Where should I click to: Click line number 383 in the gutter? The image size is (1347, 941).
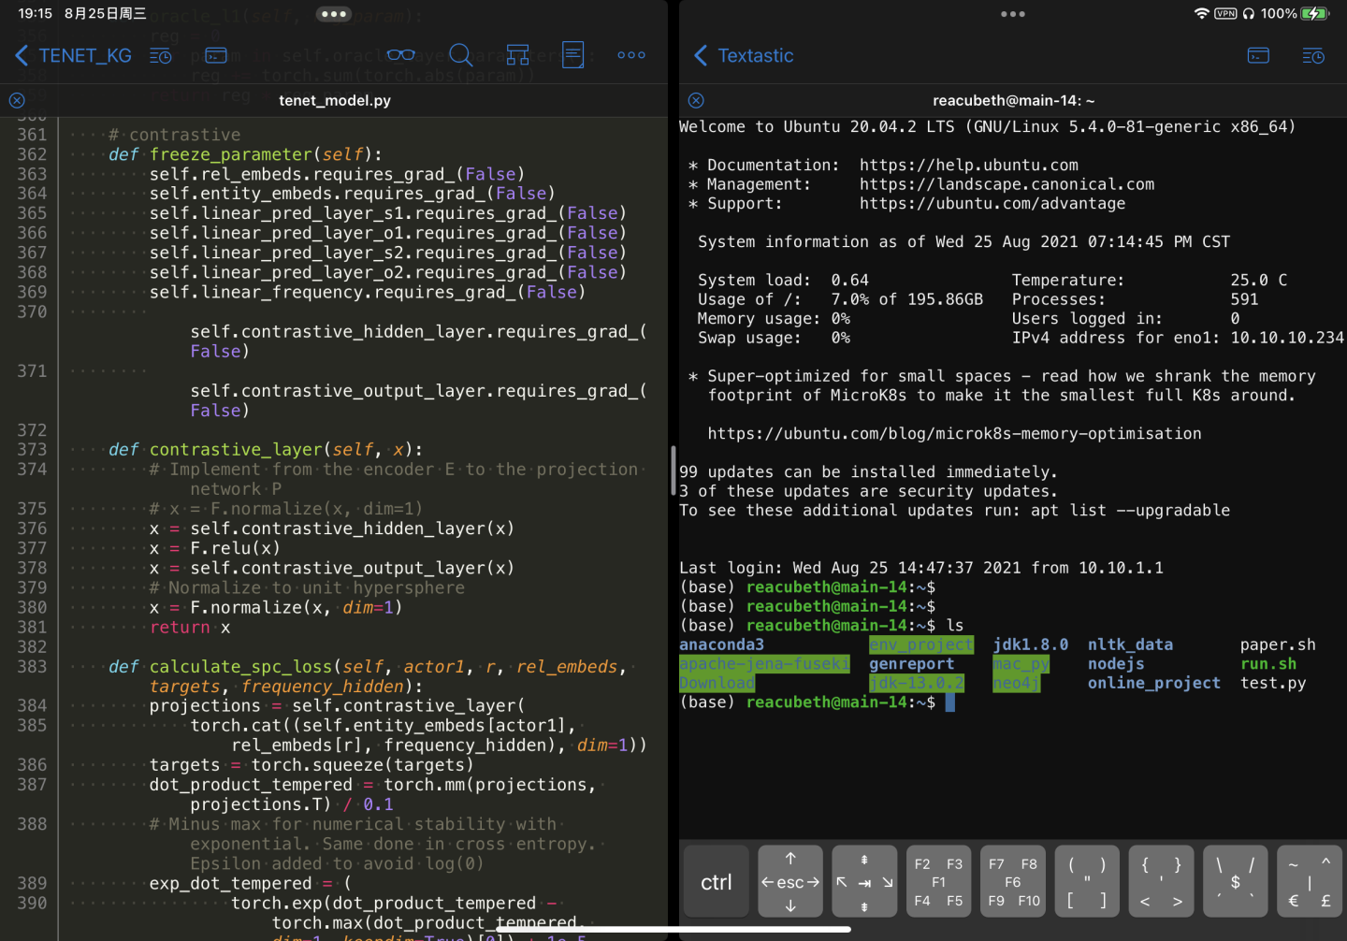pos(32,667)
